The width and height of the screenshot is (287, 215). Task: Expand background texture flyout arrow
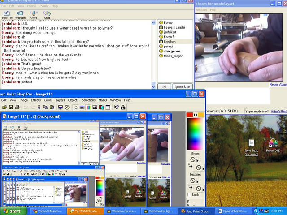pos(203,189)
